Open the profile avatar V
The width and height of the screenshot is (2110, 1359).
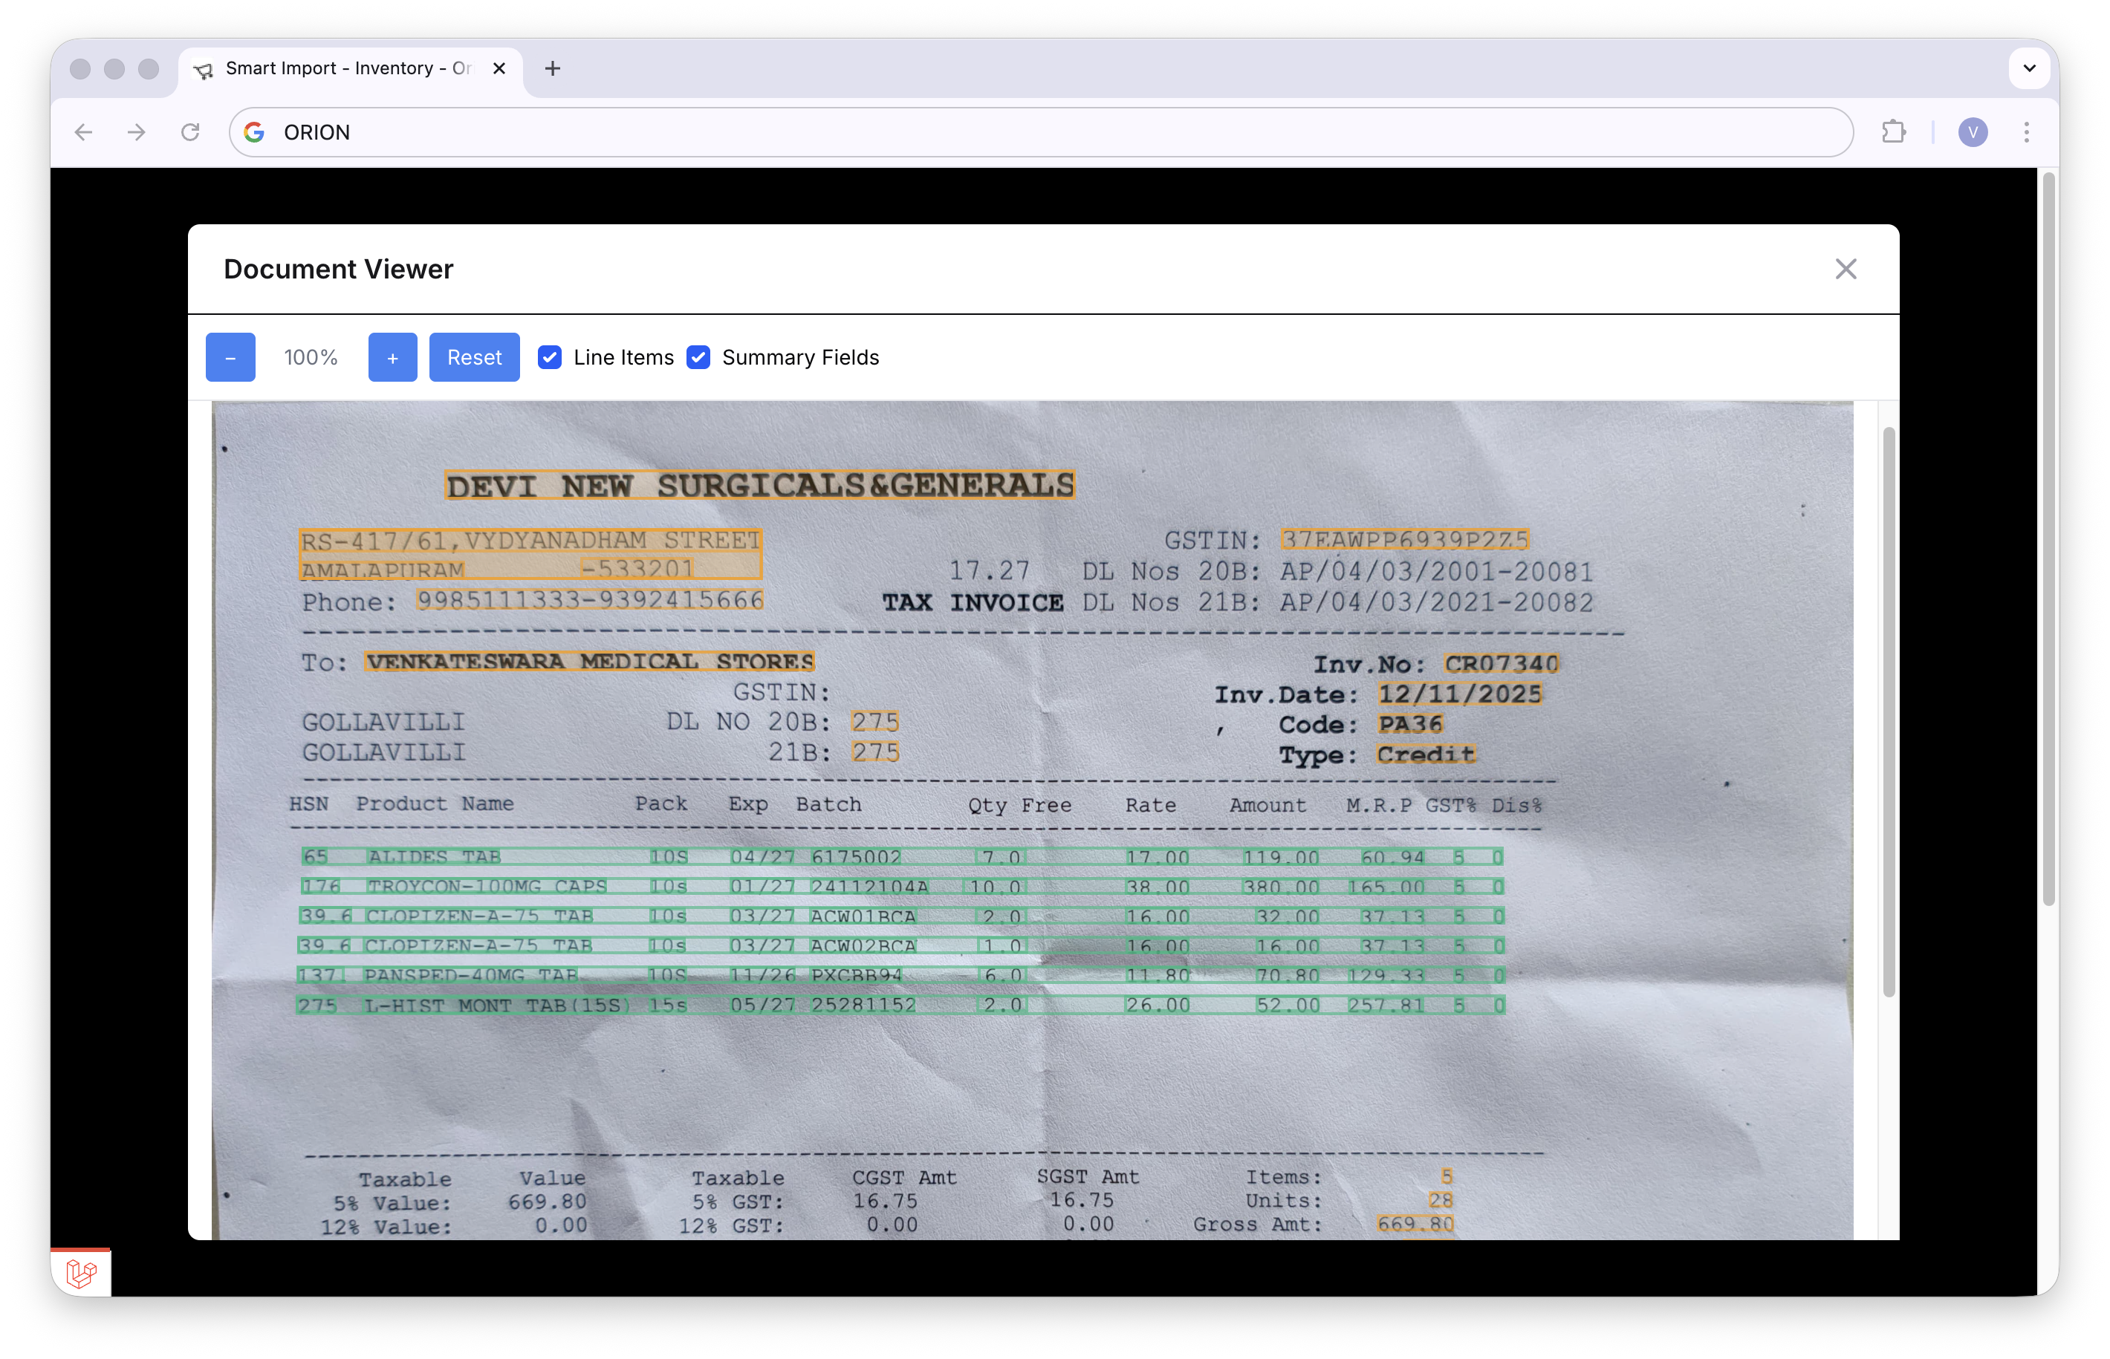(1973, 132)
